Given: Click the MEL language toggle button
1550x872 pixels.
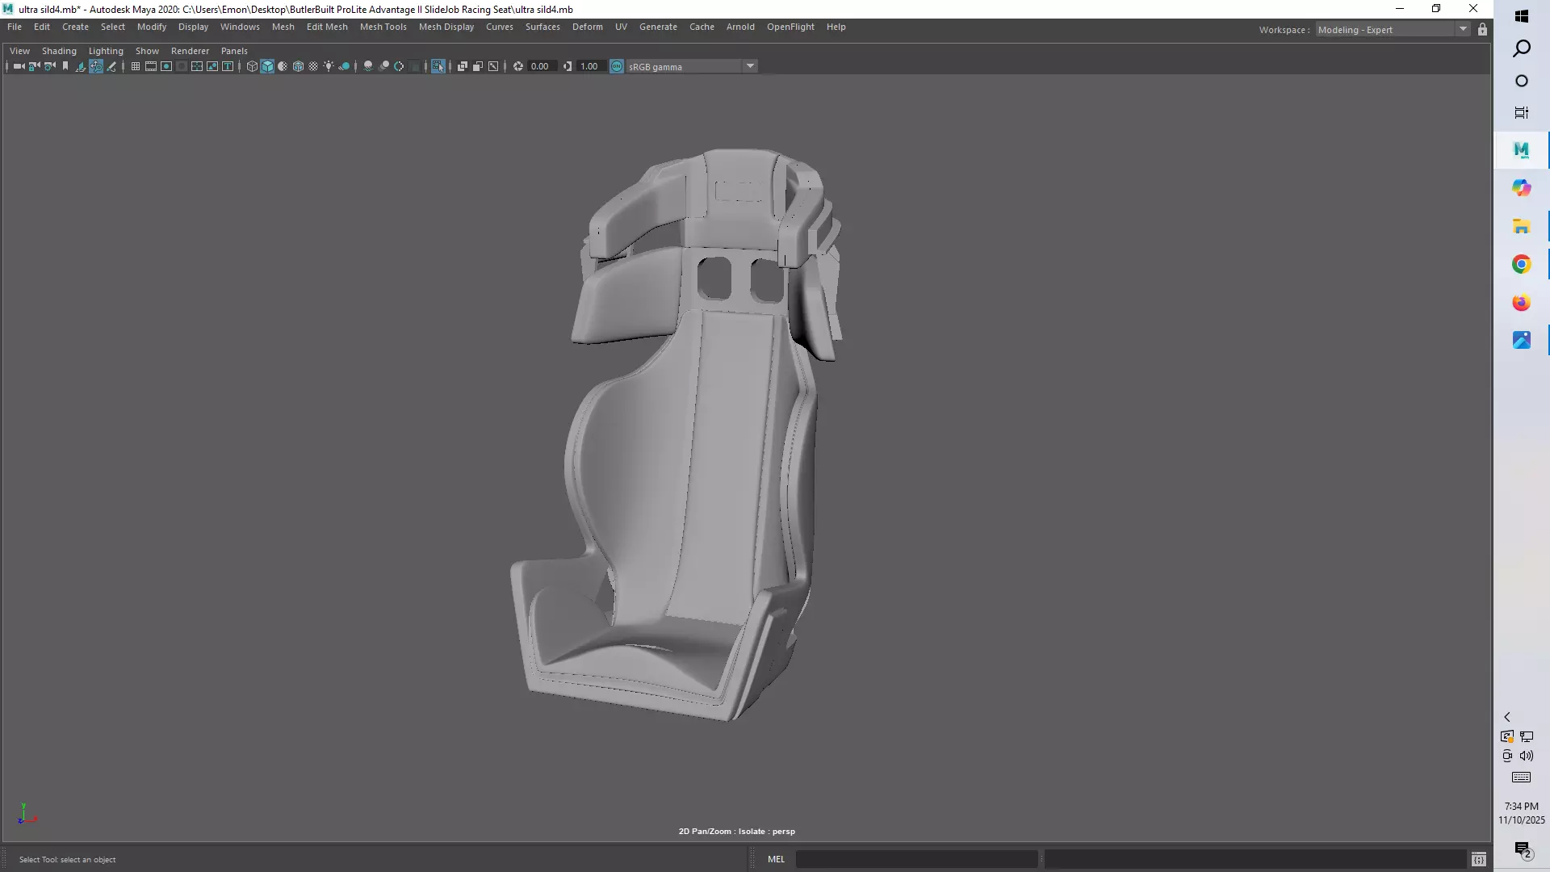Looking at the screenshot, I should tap(776, 859).
